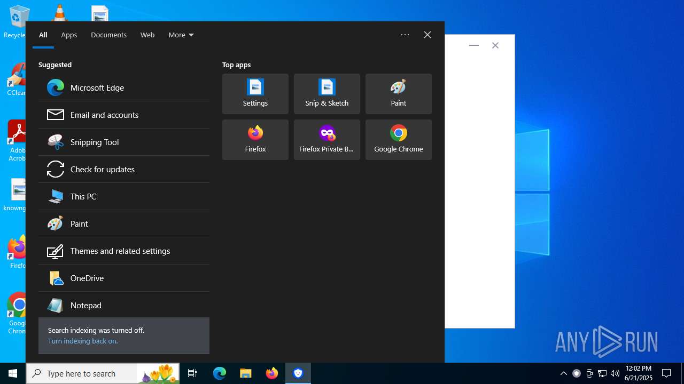Launch Notepad from suggestions
Image resolution: width=684 pixels, height=384 pixels.
(x=124, y=305)
